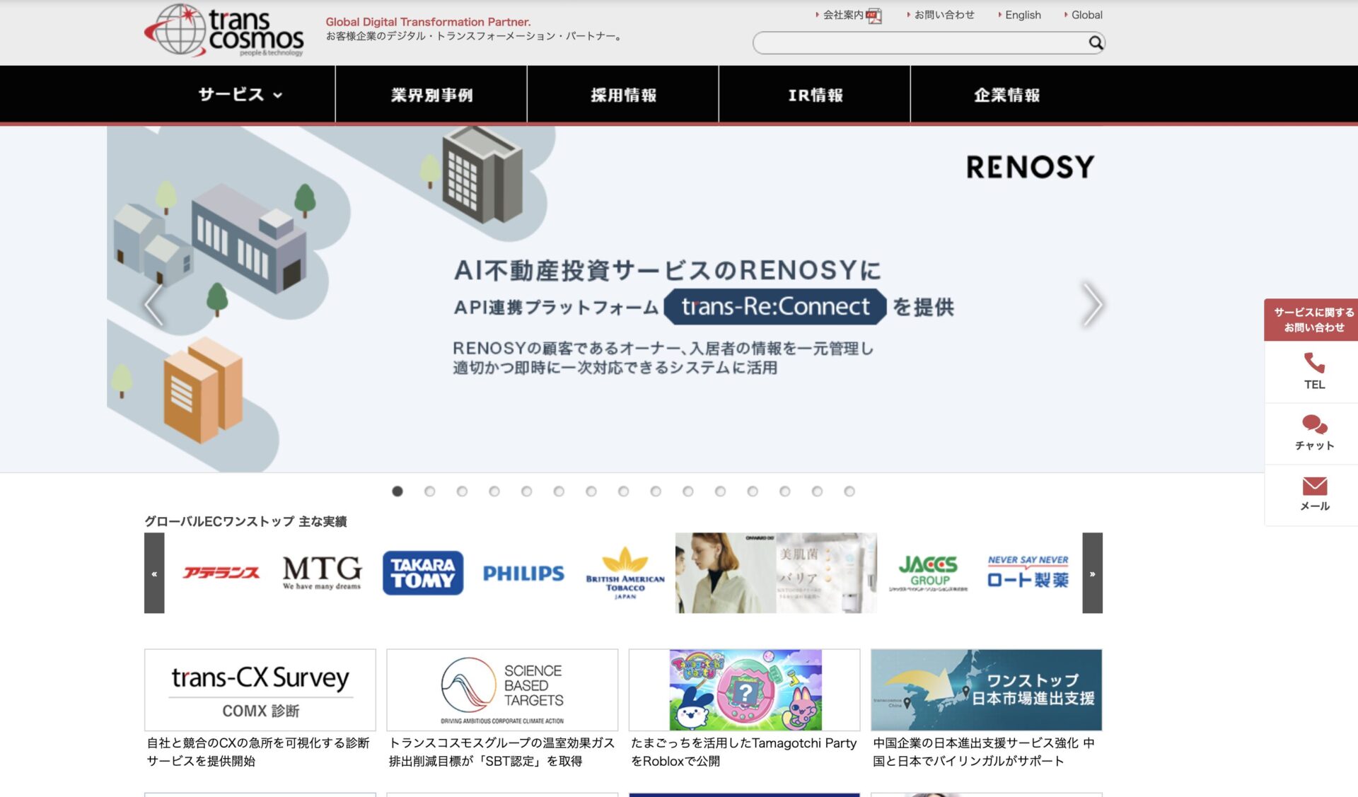Read article たまごっちを活用したTamagotchi Party
This screenshot has height=797, width=1358.
(x=743, y=752)
